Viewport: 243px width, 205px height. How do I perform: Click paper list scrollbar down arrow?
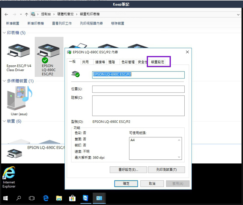179,157
